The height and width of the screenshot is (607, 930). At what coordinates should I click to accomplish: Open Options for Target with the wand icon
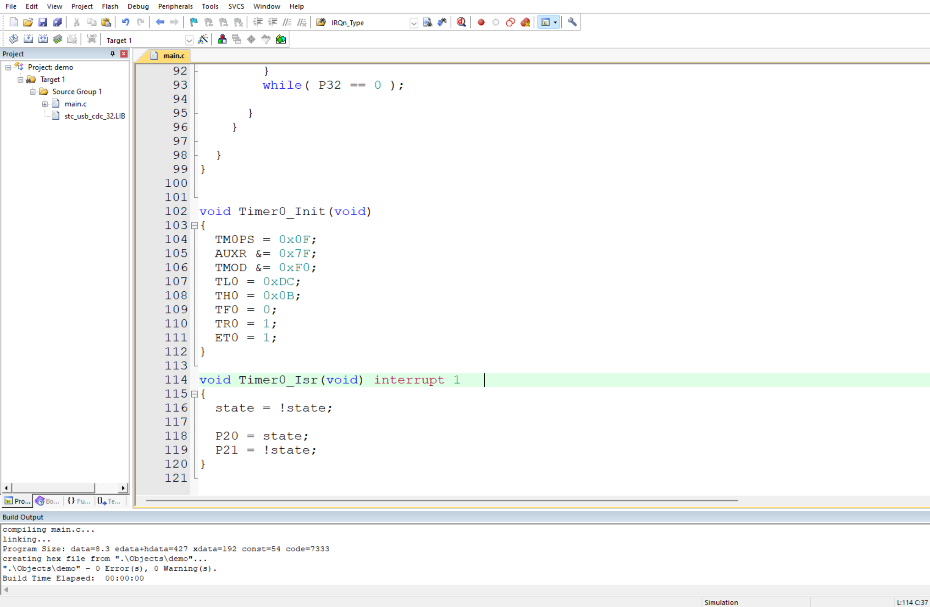(203, 39)
